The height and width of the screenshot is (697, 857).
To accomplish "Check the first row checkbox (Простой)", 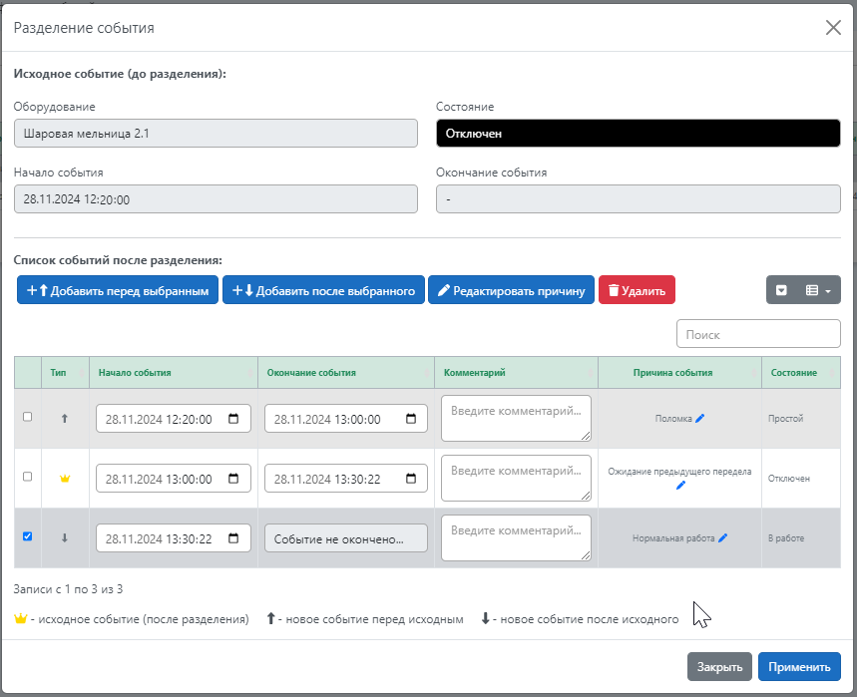I will (27, 417).
